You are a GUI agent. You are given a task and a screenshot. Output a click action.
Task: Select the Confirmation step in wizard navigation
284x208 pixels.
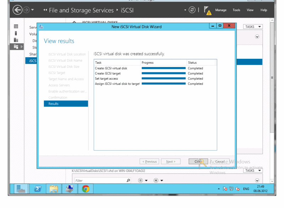[x=58, y=97]
